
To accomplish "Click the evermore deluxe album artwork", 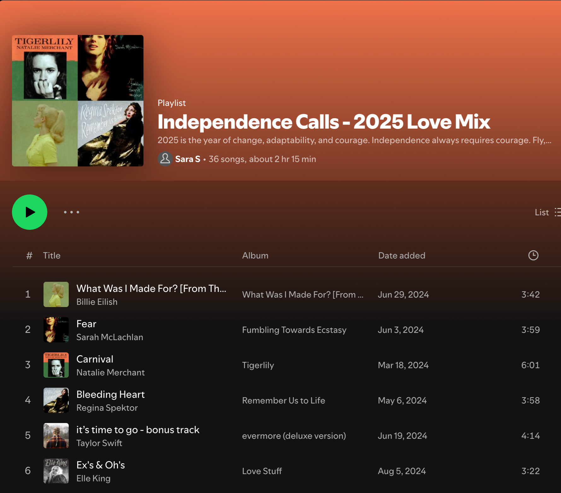I will point(56,436).
